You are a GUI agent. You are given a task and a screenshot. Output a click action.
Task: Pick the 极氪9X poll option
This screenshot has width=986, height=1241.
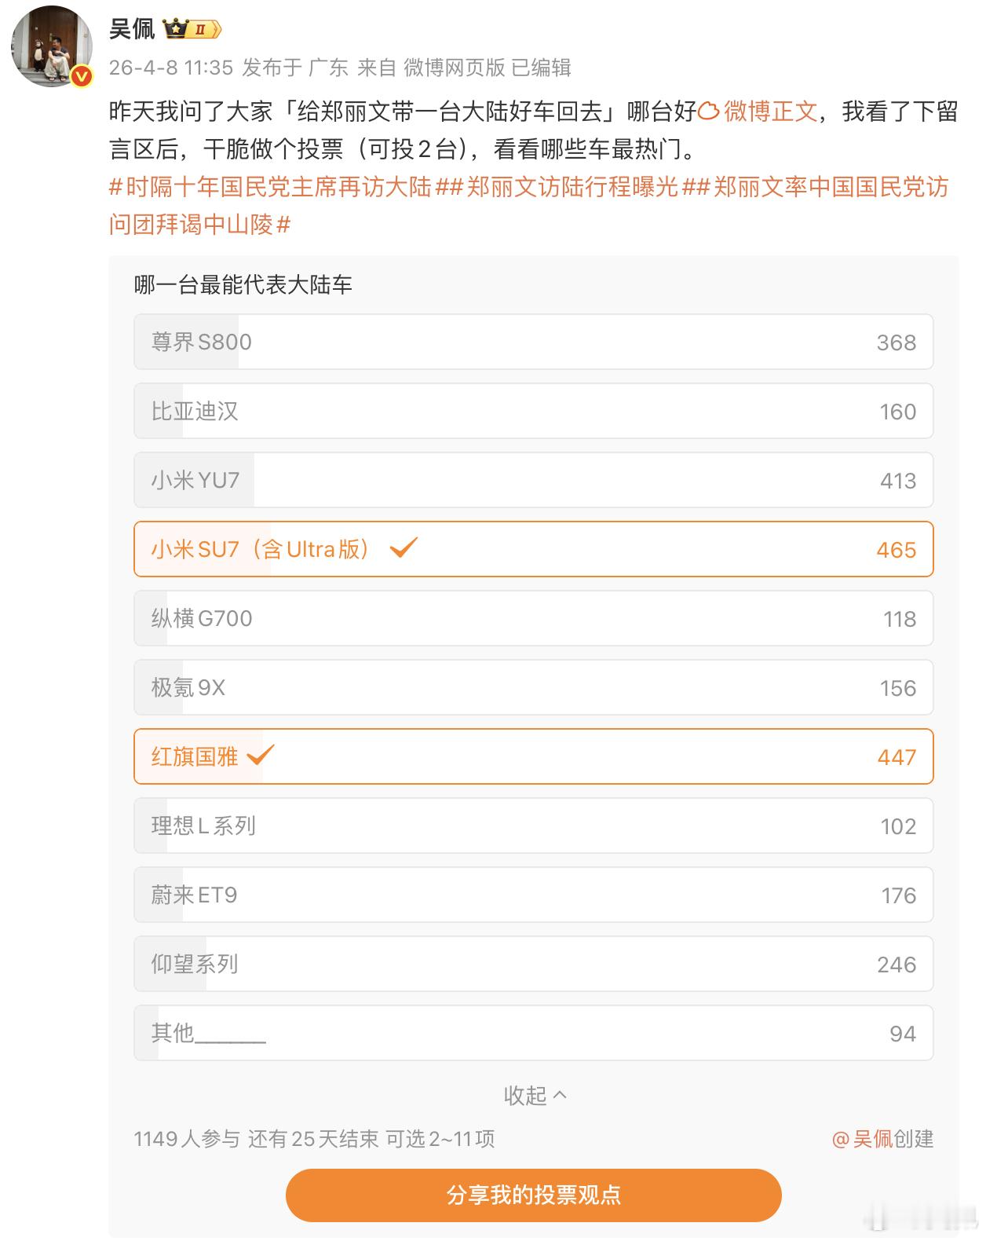[x=533, y=687]
